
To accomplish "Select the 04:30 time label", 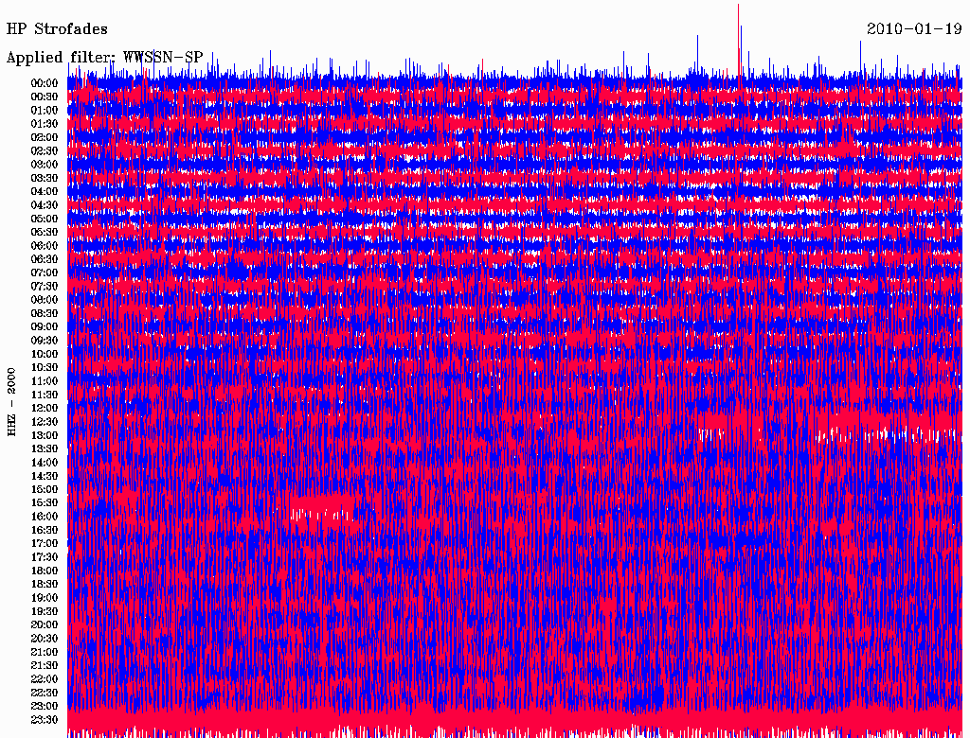I will click(x=45, y=205).
